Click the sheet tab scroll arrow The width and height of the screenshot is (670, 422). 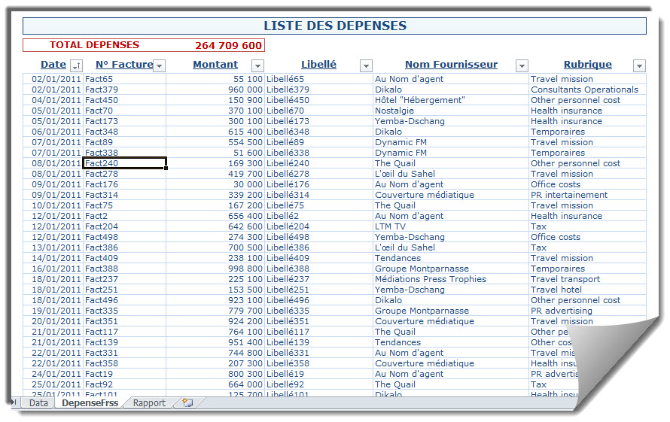(x=14, y=402)
